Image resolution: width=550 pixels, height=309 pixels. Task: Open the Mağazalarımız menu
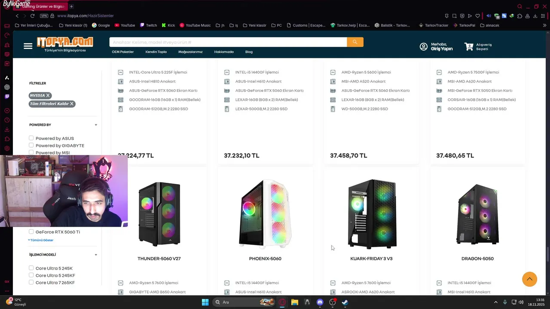click(190, 52)
